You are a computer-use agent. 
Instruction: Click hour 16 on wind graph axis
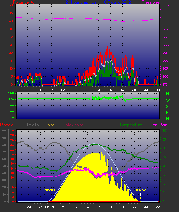[x=110, y=90]
